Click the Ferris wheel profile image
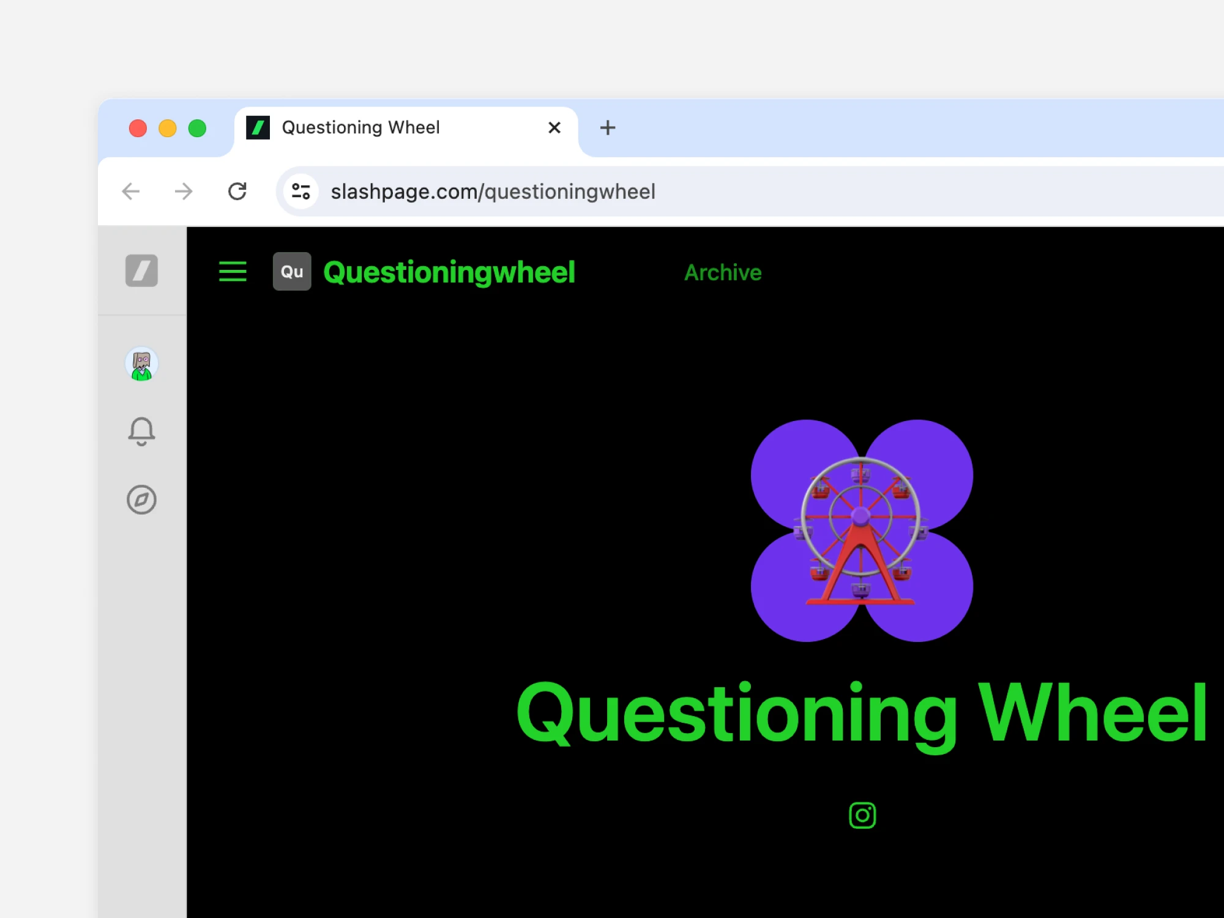Image resolution: width=1224 pixels, height=918 pixels. (x=862, y=531)
